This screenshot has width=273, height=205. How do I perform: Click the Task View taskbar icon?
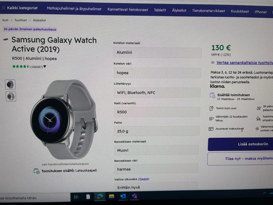click(76, 197)
